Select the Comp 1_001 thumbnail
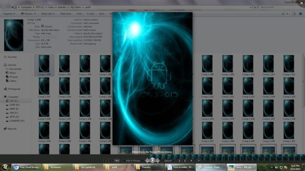The height and width of the screenshot is (171, 305). [65, 65]
